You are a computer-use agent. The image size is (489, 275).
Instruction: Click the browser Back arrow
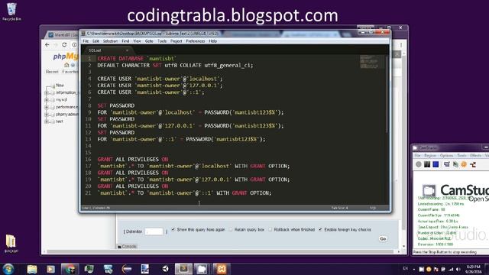[47, 45]
